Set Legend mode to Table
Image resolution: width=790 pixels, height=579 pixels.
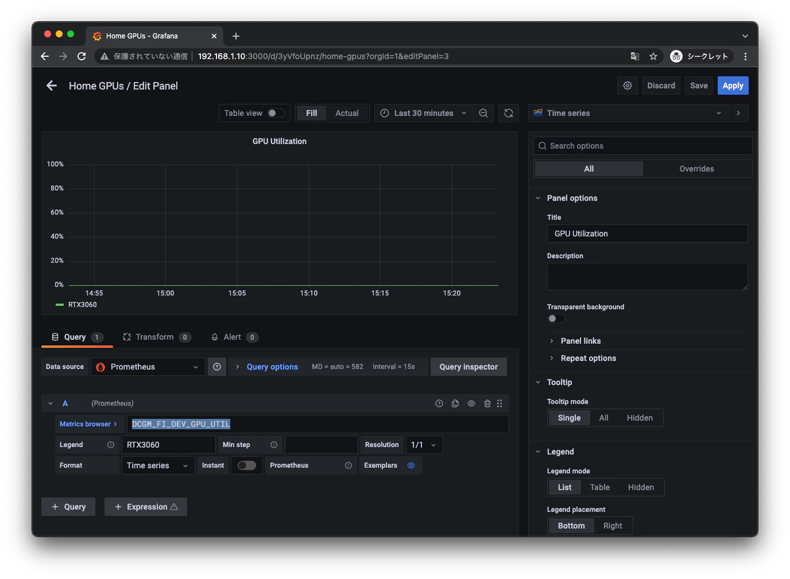pyautogui.click(x=600, y=487)
